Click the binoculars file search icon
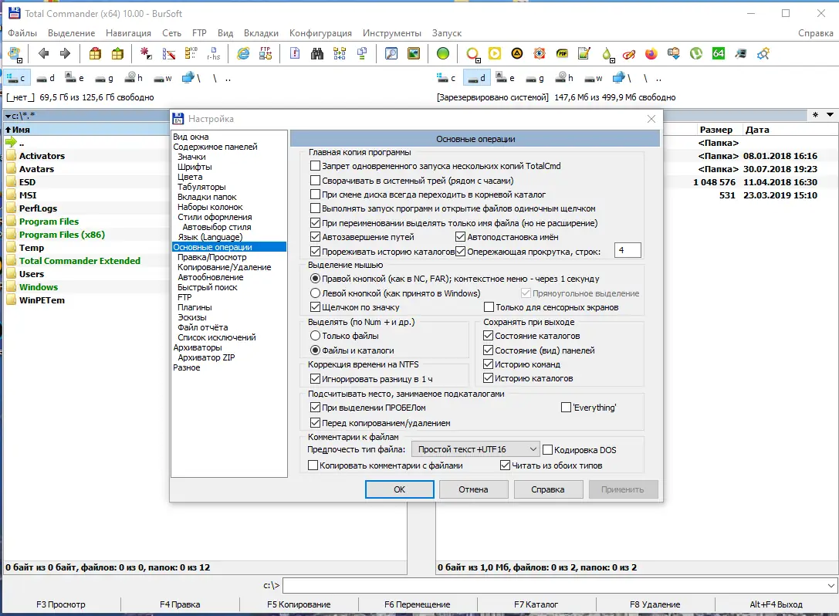This screenshot has height=616, width=839. click(x=318, y=54)
